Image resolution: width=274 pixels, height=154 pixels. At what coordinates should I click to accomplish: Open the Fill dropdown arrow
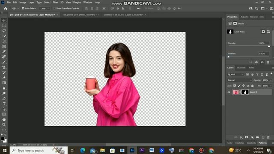(271, 86)
